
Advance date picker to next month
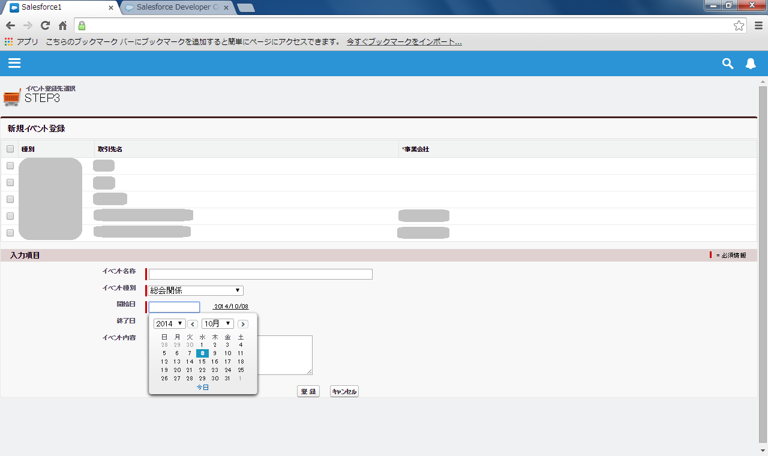243,324
